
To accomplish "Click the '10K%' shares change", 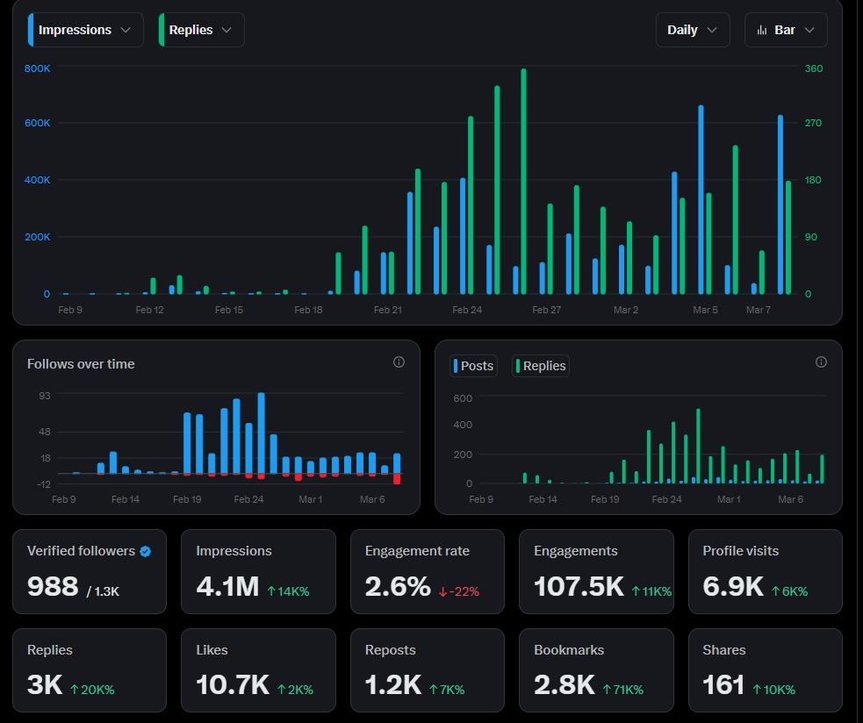I will click(776, 690).
